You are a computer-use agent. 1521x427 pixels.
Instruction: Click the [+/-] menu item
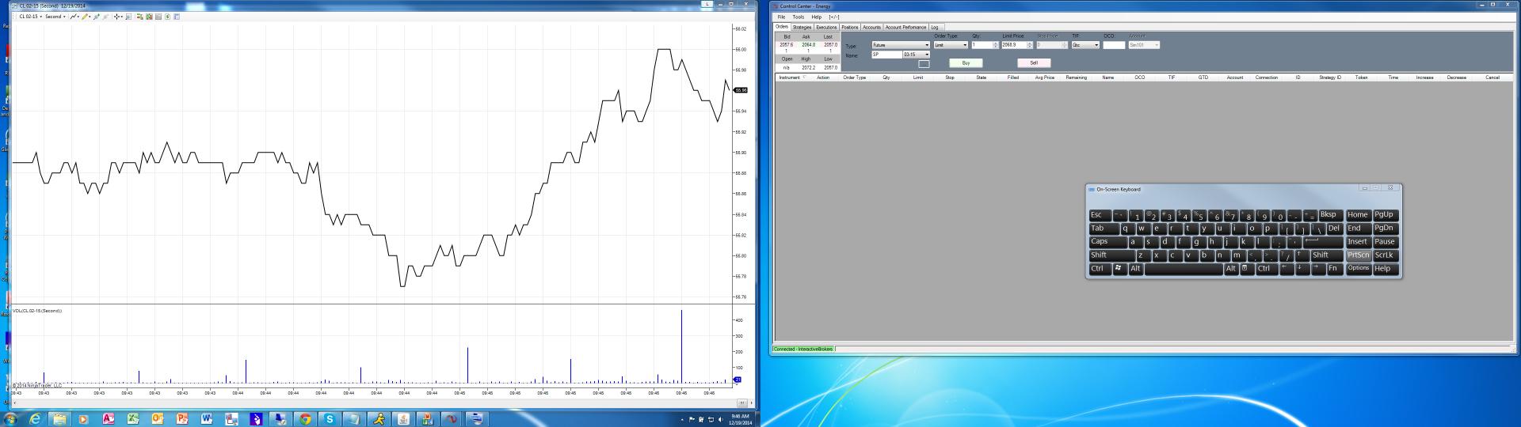834,17
